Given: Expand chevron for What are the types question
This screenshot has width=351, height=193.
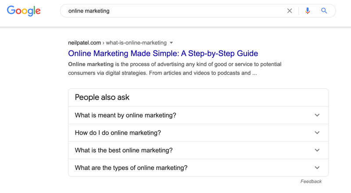Looking at the screenshot, I should (317, 168).
